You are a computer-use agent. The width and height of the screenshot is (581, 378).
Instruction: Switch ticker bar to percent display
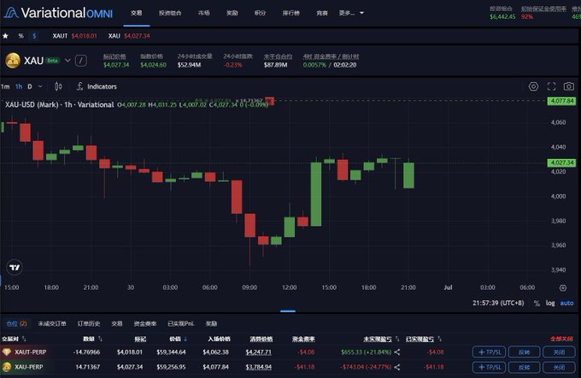click(x=21, y=36)
